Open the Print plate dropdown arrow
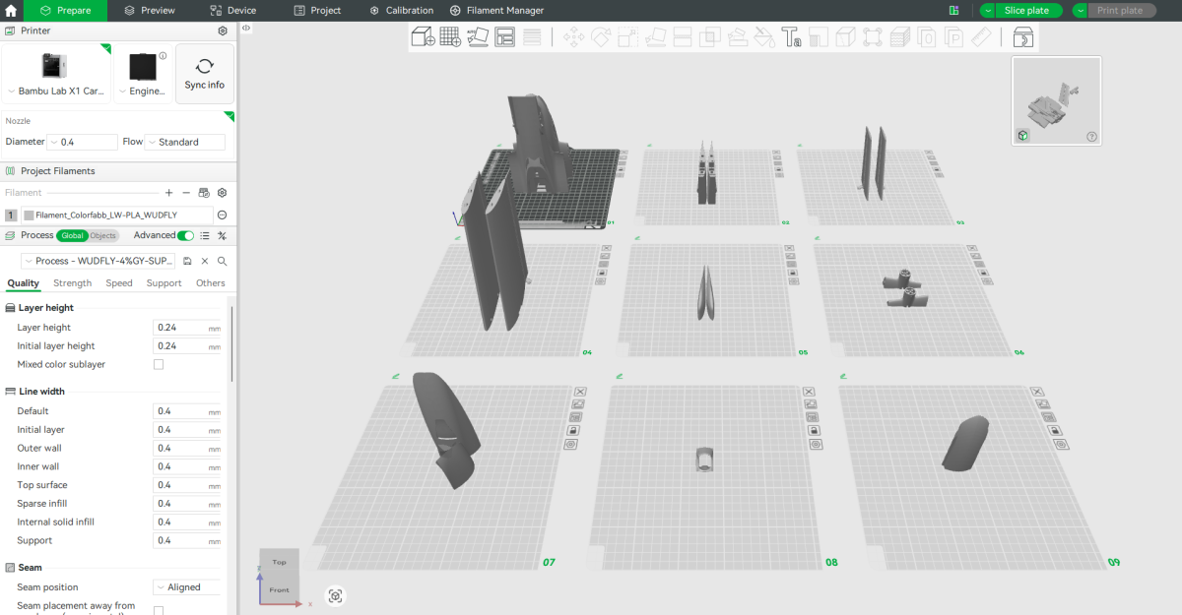The image size is (1182, 615). 1081,11
